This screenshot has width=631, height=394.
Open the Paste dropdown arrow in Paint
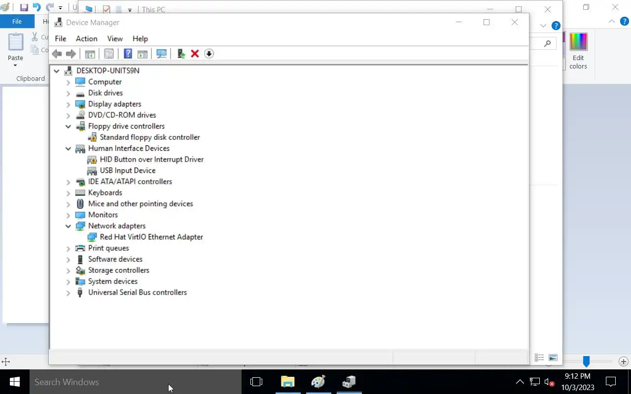(x=15, y=66)
